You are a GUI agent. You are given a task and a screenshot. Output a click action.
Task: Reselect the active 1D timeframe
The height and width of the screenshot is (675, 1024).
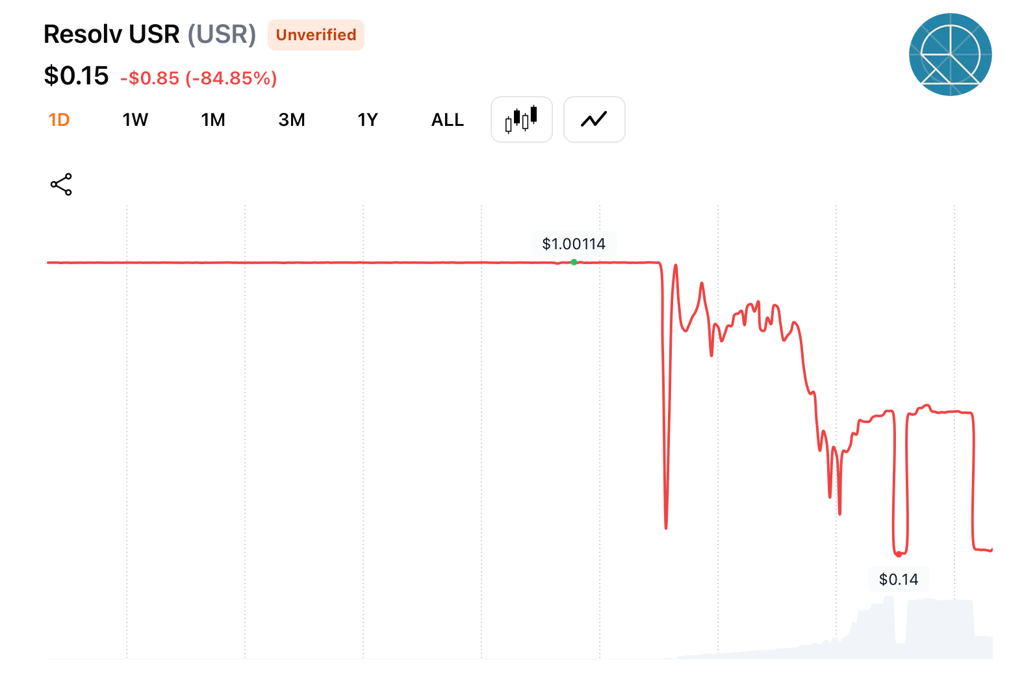click(59, 119)
